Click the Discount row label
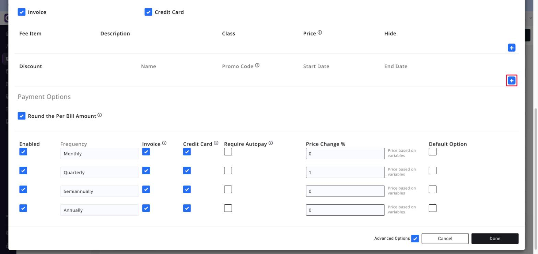This screenshot has height=254, width=538. click(x=31, y=66)
